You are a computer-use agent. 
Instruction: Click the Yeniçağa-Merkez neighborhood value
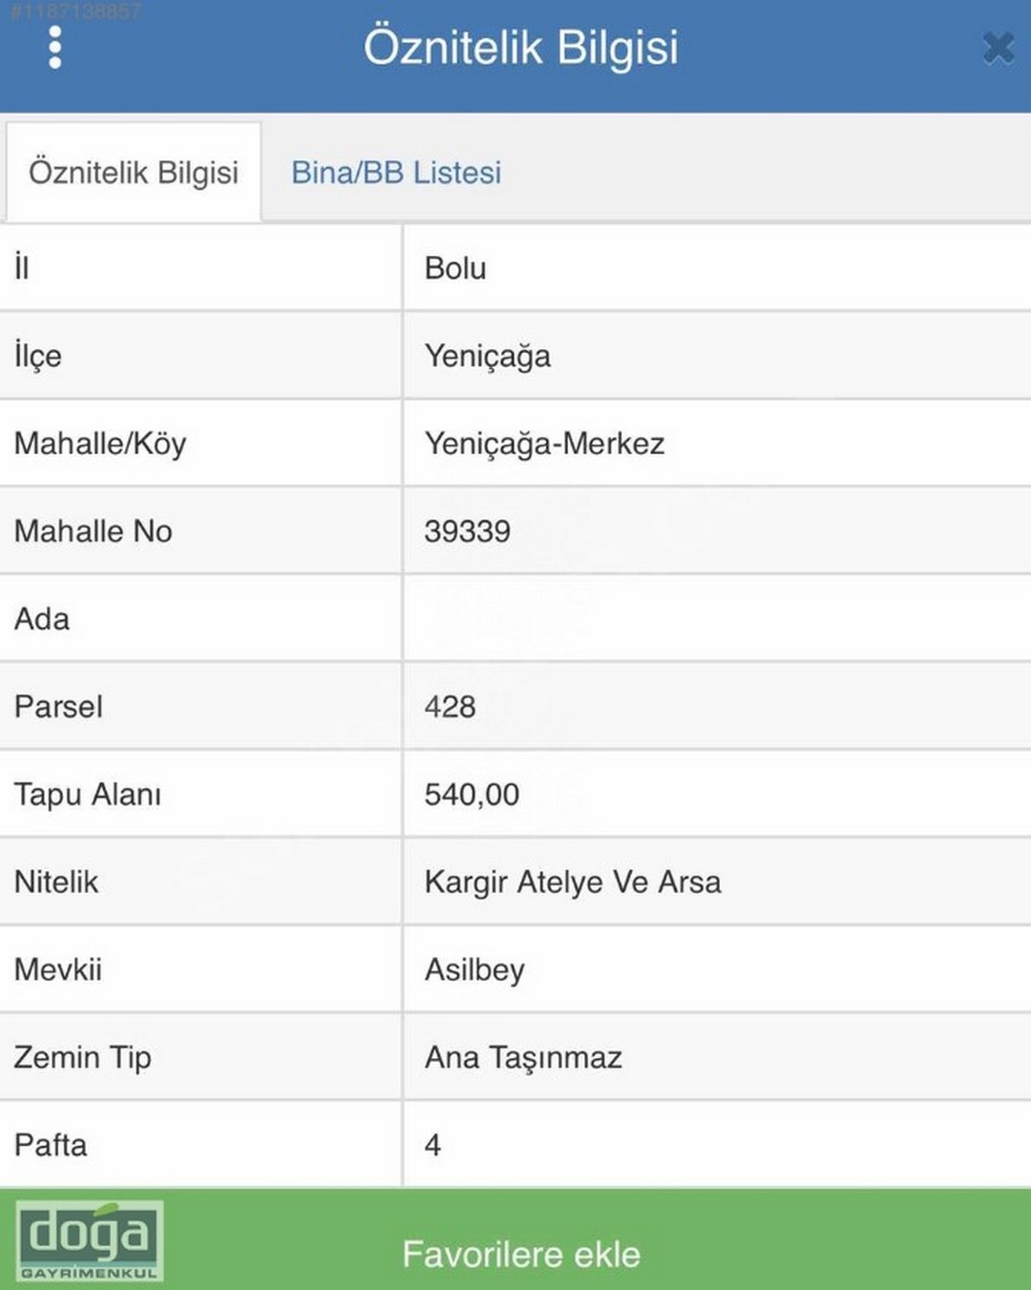point(544,444)
